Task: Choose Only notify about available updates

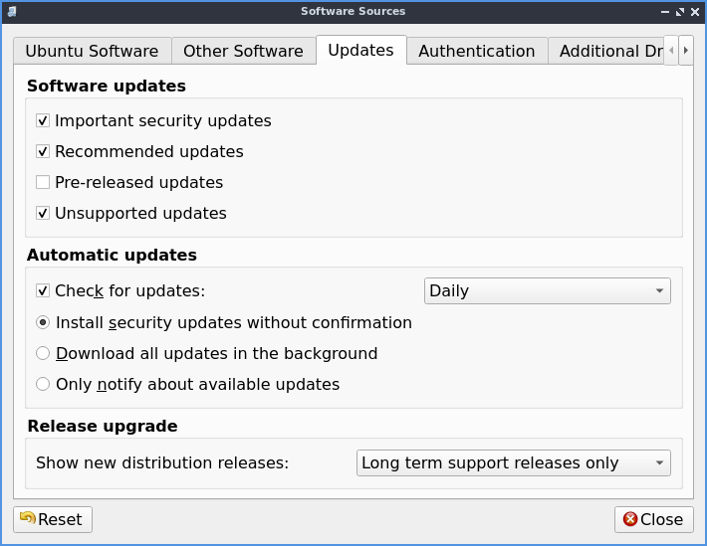Action: (x=43, y=384)
